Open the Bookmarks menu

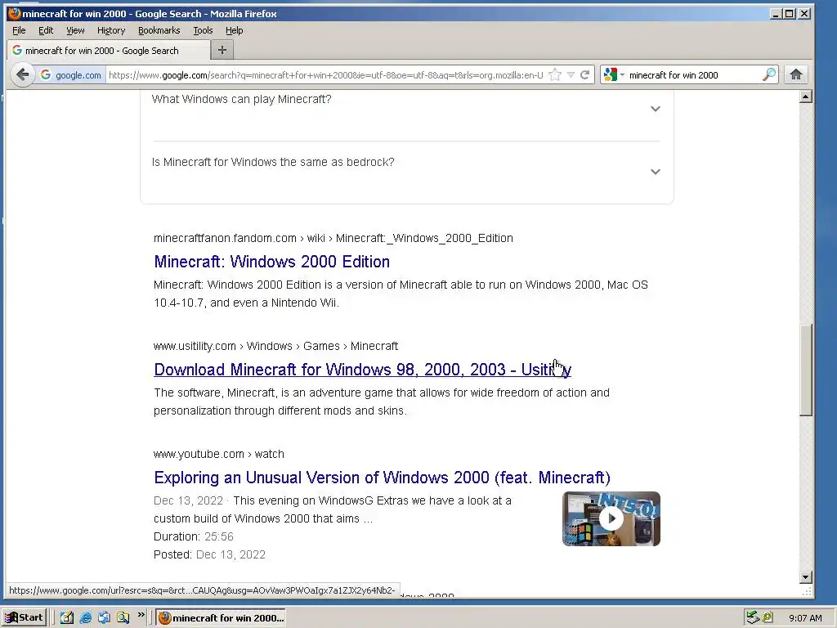[159, 30]
